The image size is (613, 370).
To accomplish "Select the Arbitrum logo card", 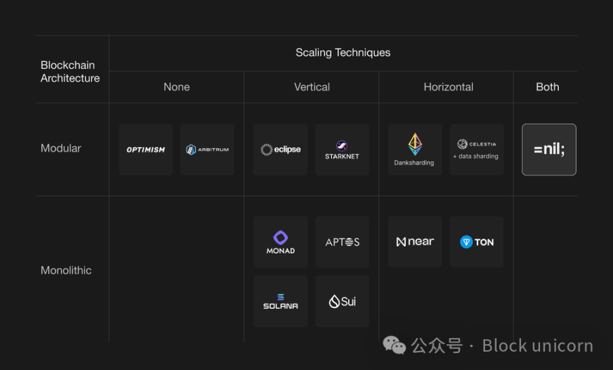I will [207, 150].
